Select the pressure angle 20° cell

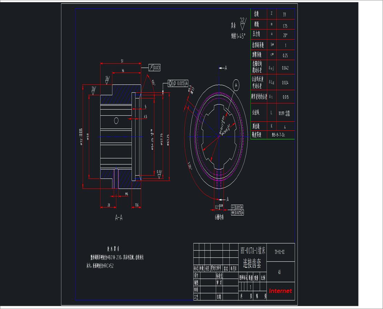[285, 34]
